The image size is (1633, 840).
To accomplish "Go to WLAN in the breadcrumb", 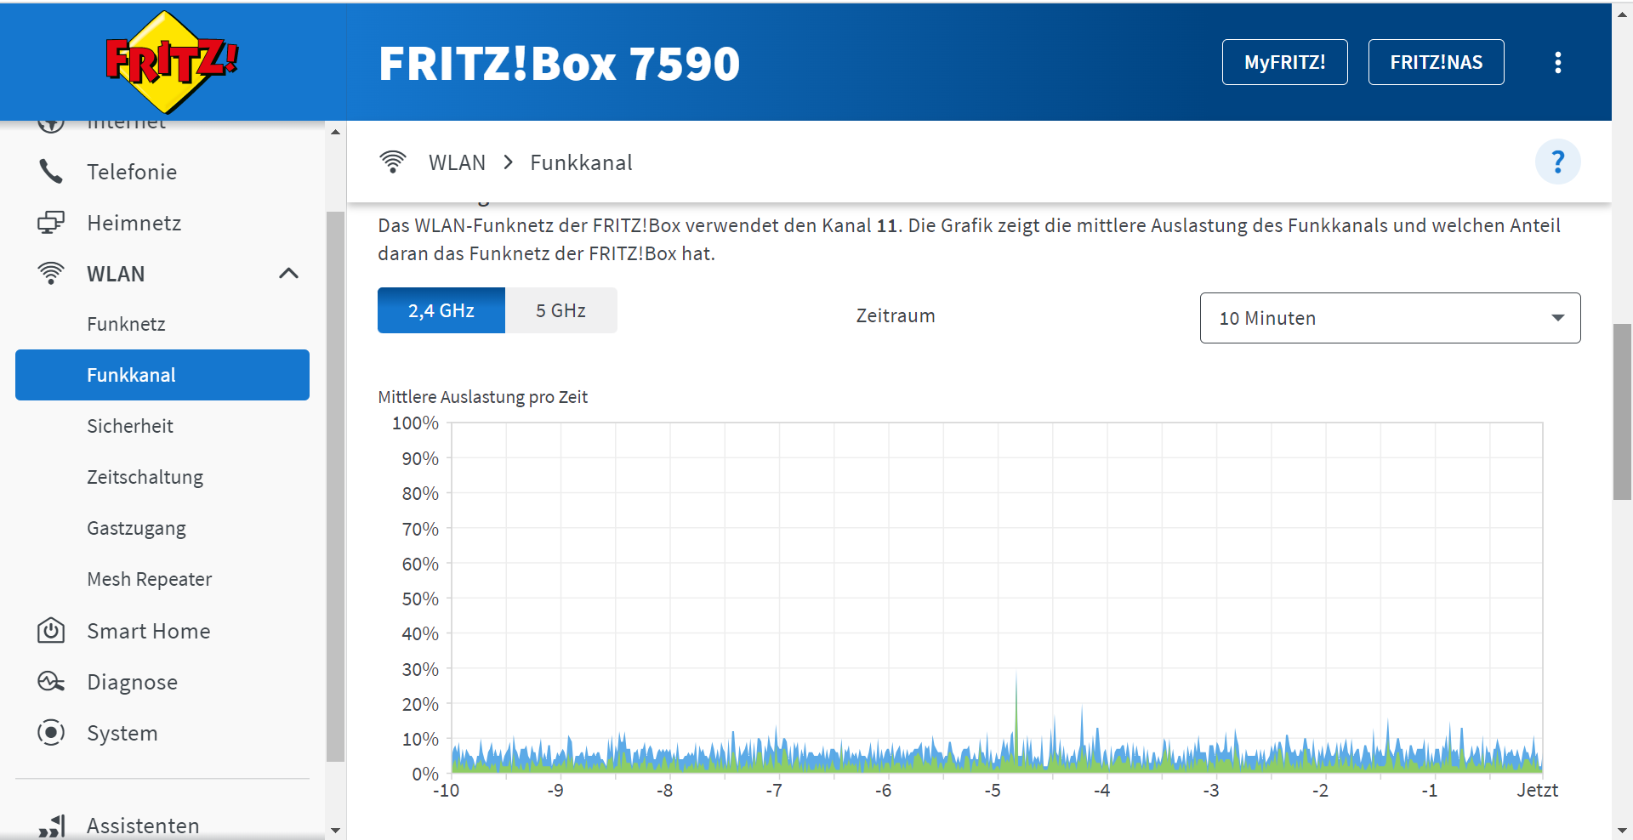I will [457, 162].
